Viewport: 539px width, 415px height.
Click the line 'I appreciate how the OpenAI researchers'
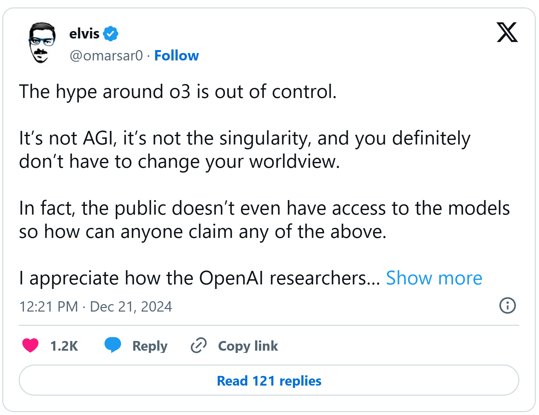click(x=200, y=278)
